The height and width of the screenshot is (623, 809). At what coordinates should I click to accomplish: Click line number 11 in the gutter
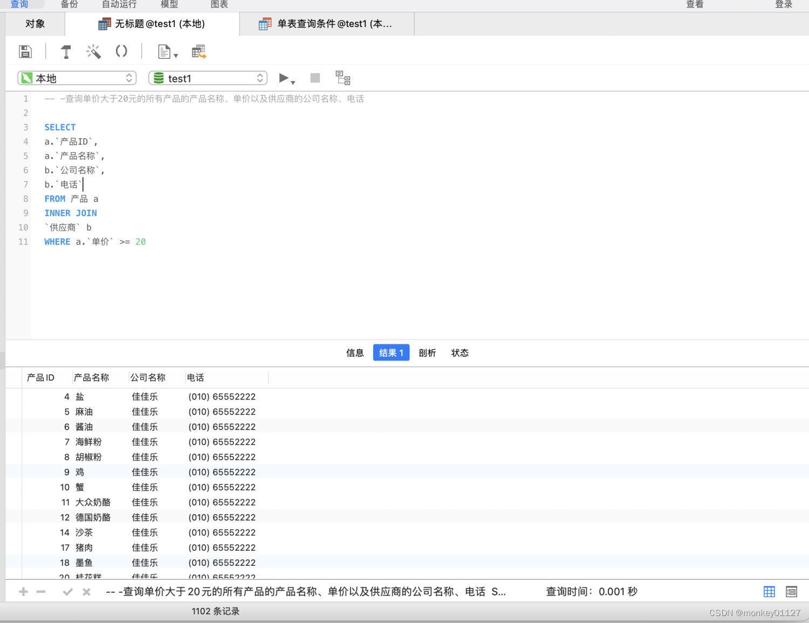23,242
